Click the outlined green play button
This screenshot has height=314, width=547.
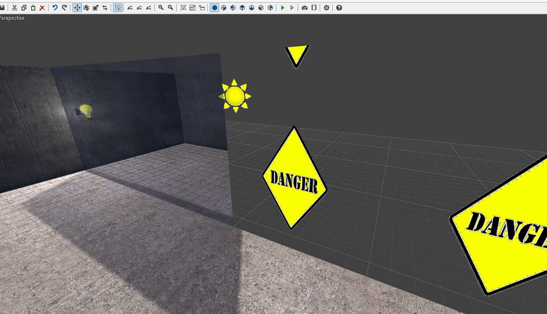[292, 8]
